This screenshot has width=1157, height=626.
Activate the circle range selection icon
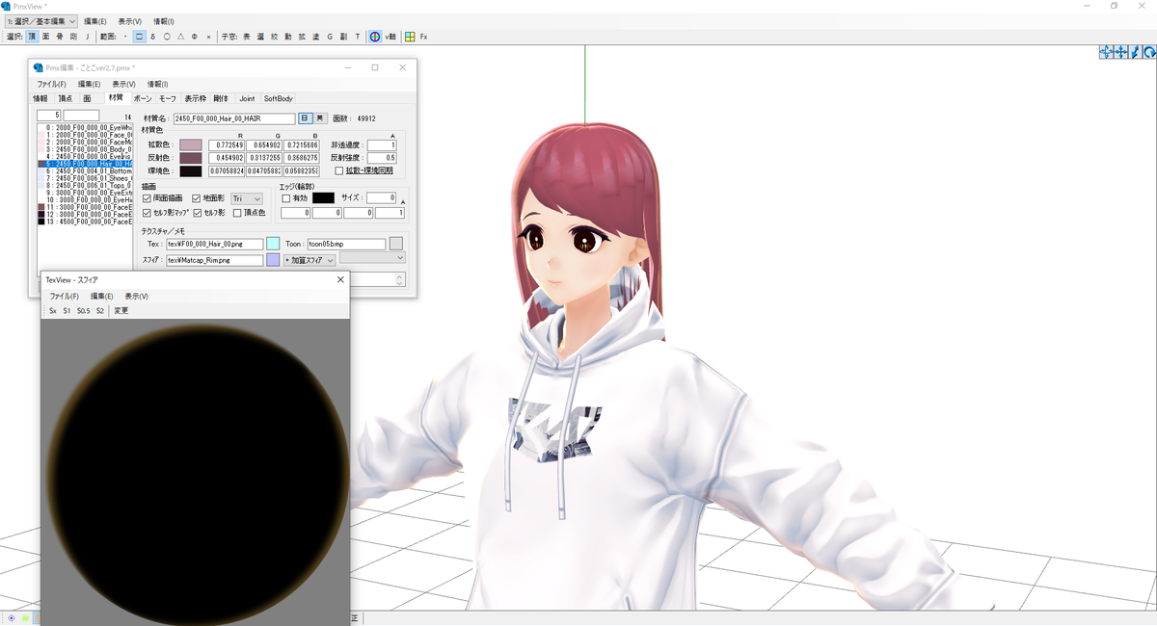[x=167, y=36]
